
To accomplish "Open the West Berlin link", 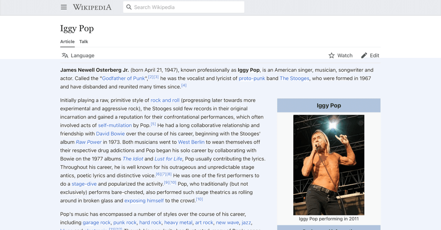I will [191, 142].
